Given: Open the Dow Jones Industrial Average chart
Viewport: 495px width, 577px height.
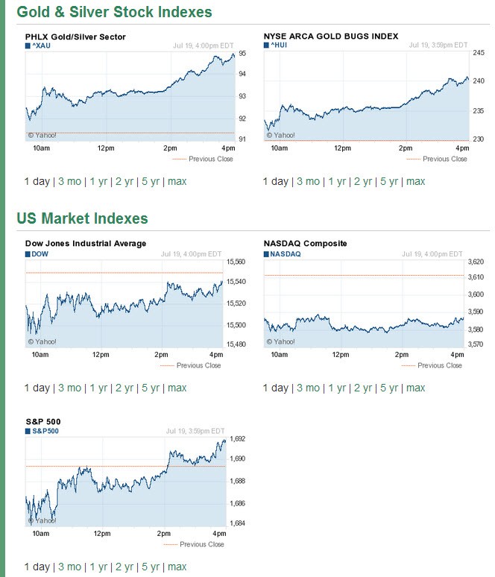Looking at the screenshot, I should pyautogui.click(x=124, y=304).
